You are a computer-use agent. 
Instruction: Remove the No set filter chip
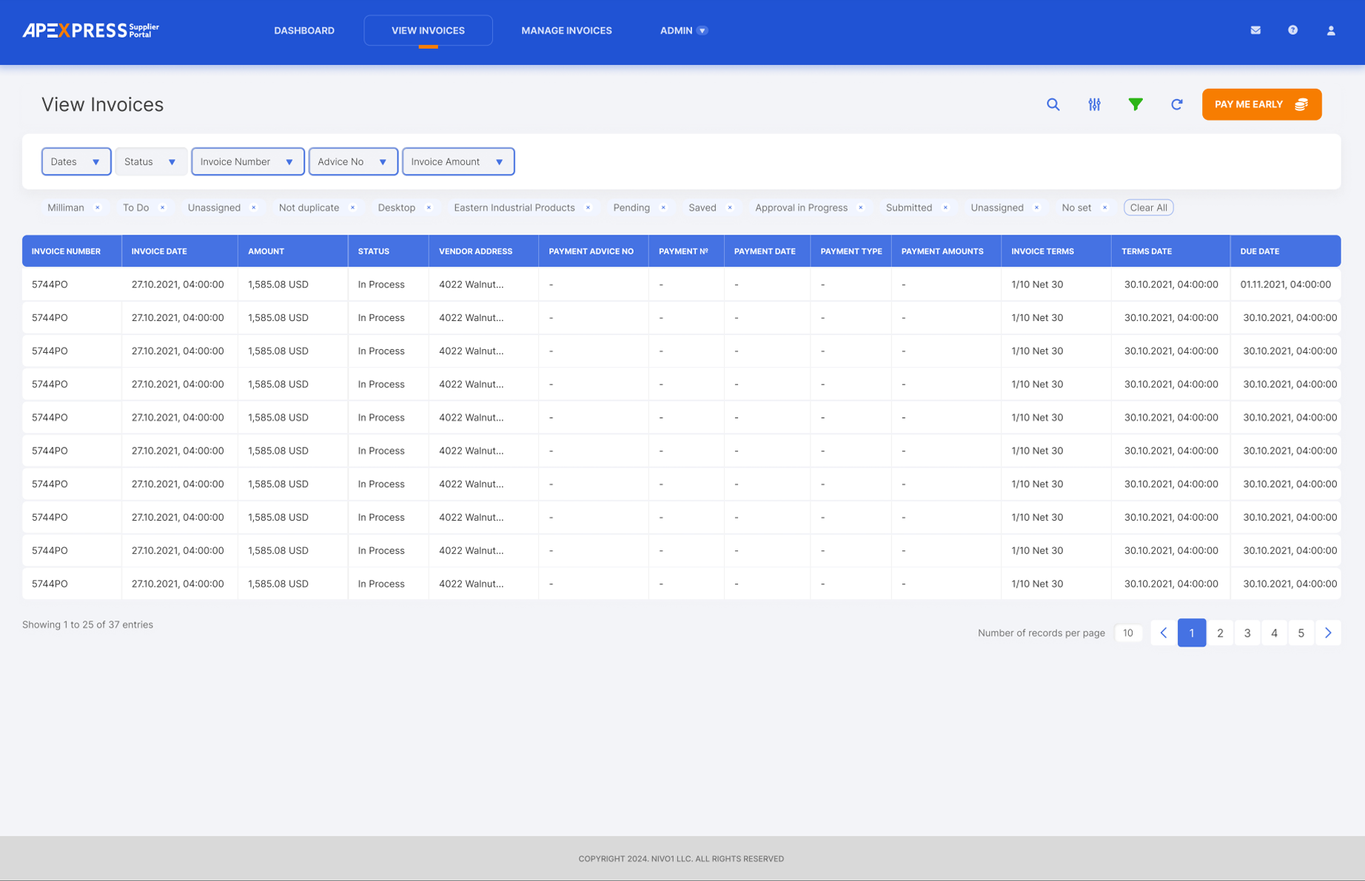pyautogui.click(x=1105, y=208)
